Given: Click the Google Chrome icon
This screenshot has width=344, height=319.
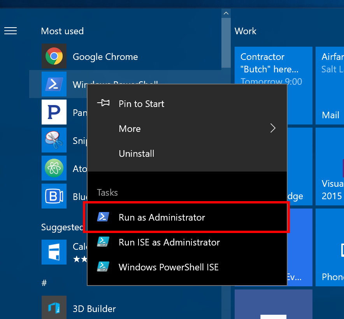Looking at the screenshot, I should [54, 57].
